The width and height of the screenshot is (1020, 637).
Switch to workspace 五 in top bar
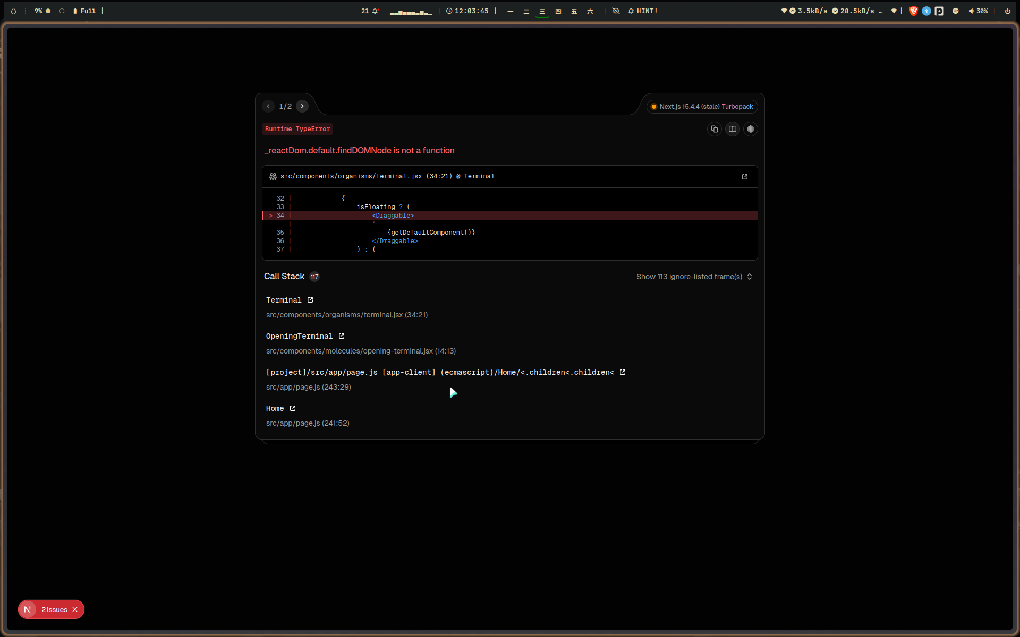point(574,11)
